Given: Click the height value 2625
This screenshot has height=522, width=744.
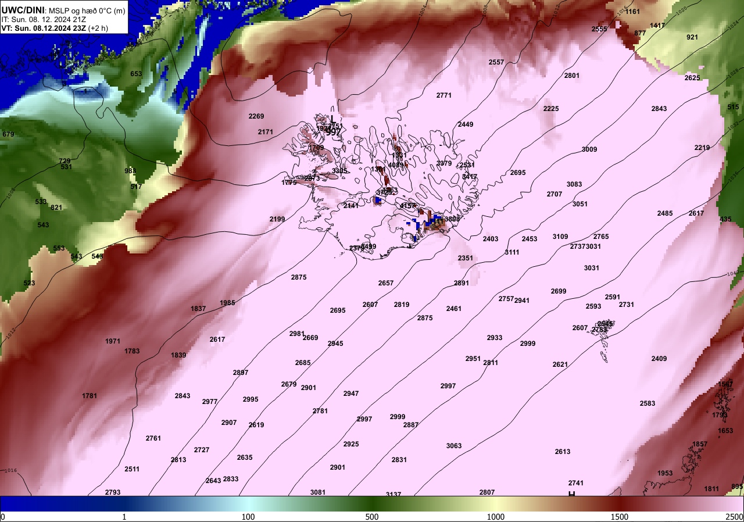Looking at the screenshot, I should [x=692, y=78].
